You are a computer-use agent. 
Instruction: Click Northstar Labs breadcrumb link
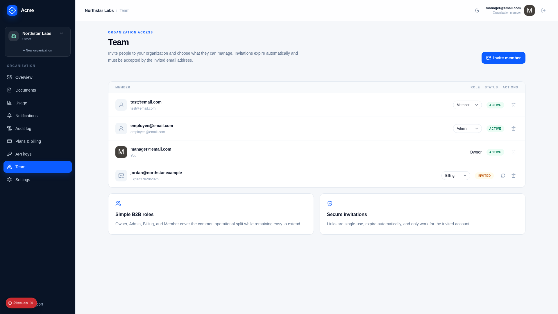click(x=99, y=10)
